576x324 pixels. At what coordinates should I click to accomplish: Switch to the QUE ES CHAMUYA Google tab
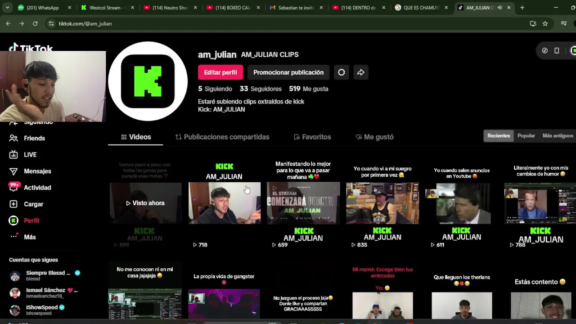(x=422, y=8)
